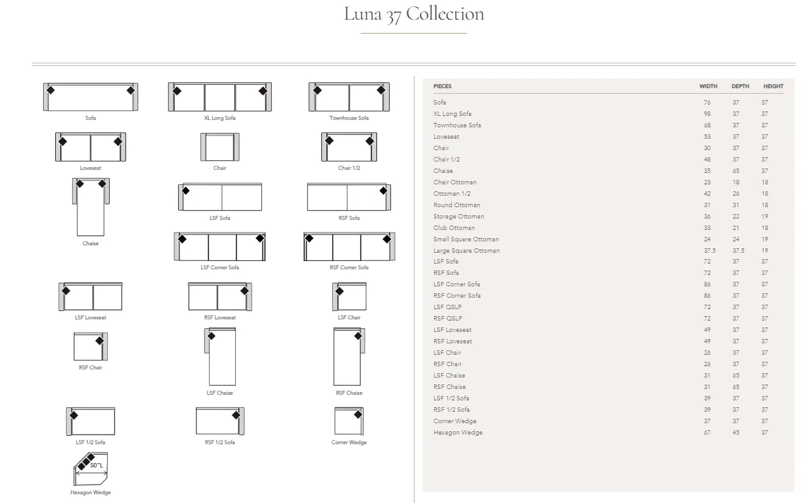Click the Luna 37 Collection heading
Viewport: 810px width, 503px height.
coord(414,14)
